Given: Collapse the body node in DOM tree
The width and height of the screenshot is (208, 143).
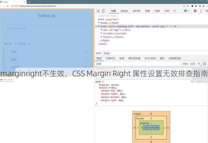Looking at the screenshot, I should pyautogui.click(x=99, y=26).
